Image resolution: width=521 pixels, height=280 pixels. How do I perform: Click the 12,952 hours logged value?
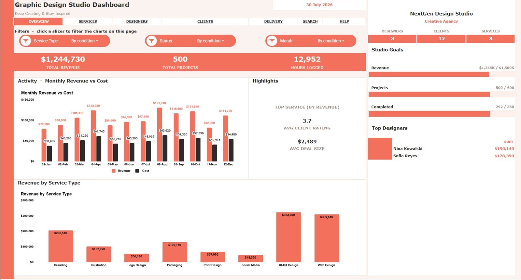tap(307, 59)
